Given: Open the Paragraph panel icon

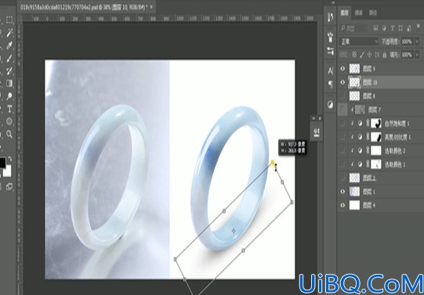Looking at the screenshot, I should point(330,85).
